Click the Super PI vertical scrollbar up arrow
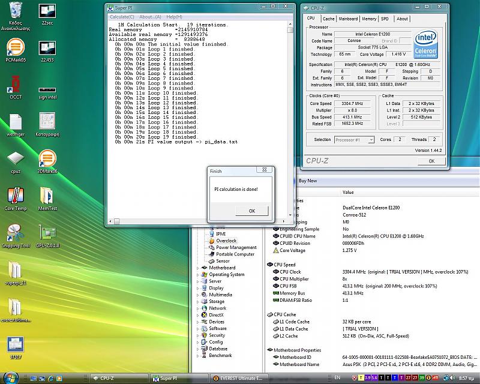This screenshot has width=480, height=384. [x=290, y=24]
